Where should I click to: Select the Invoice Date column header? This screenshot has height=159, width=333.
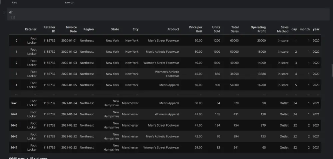tap(71, 29)
